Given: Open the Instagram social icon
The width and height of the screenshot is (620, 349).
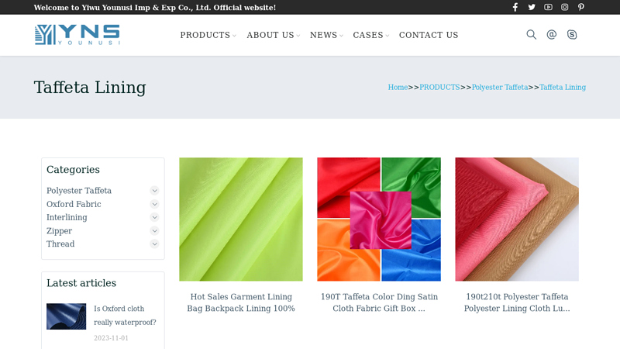Looking at the screenshot, I should coord(564,7).
